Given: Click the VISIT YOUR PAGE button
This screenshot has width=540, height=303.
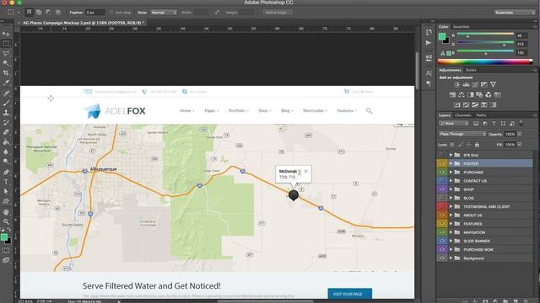Looking at the screenshot, I should pyautogui.click(x=350, y=294).
